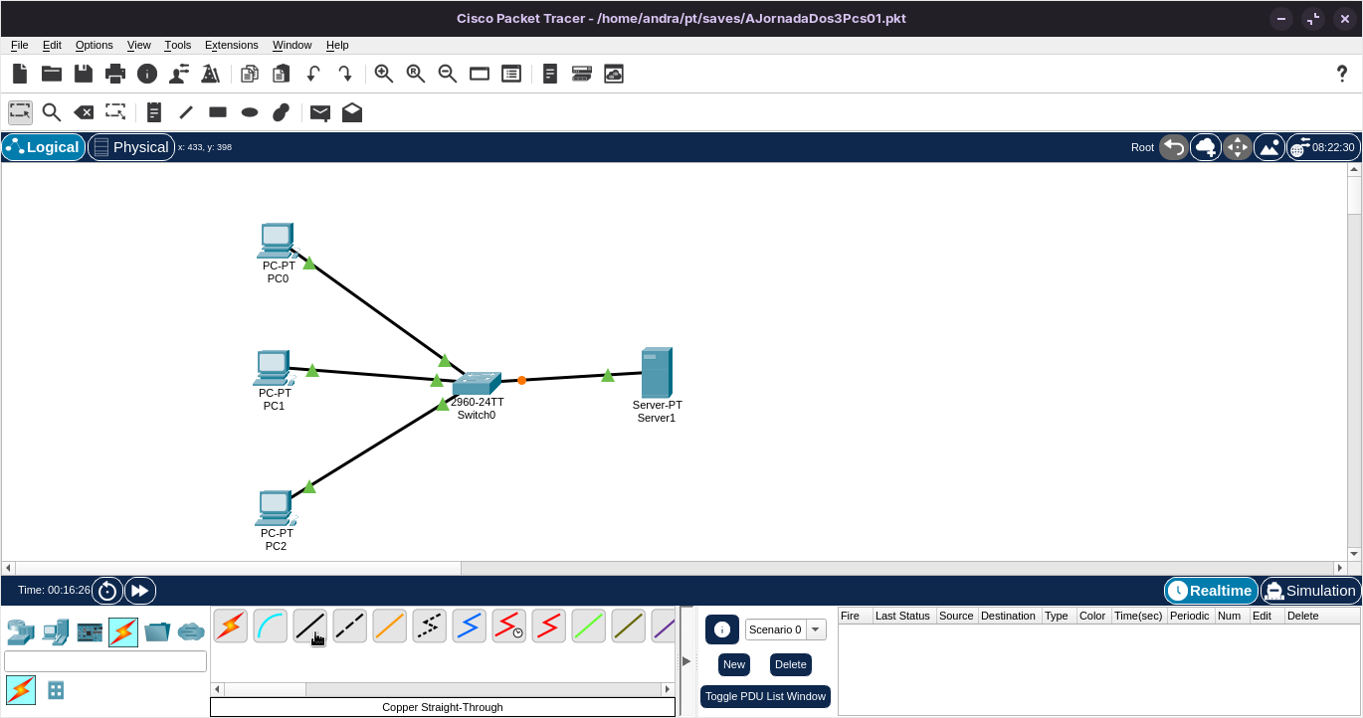Open the Edit menu
This screenshot has height=718, width=1363.
[52, 45]
